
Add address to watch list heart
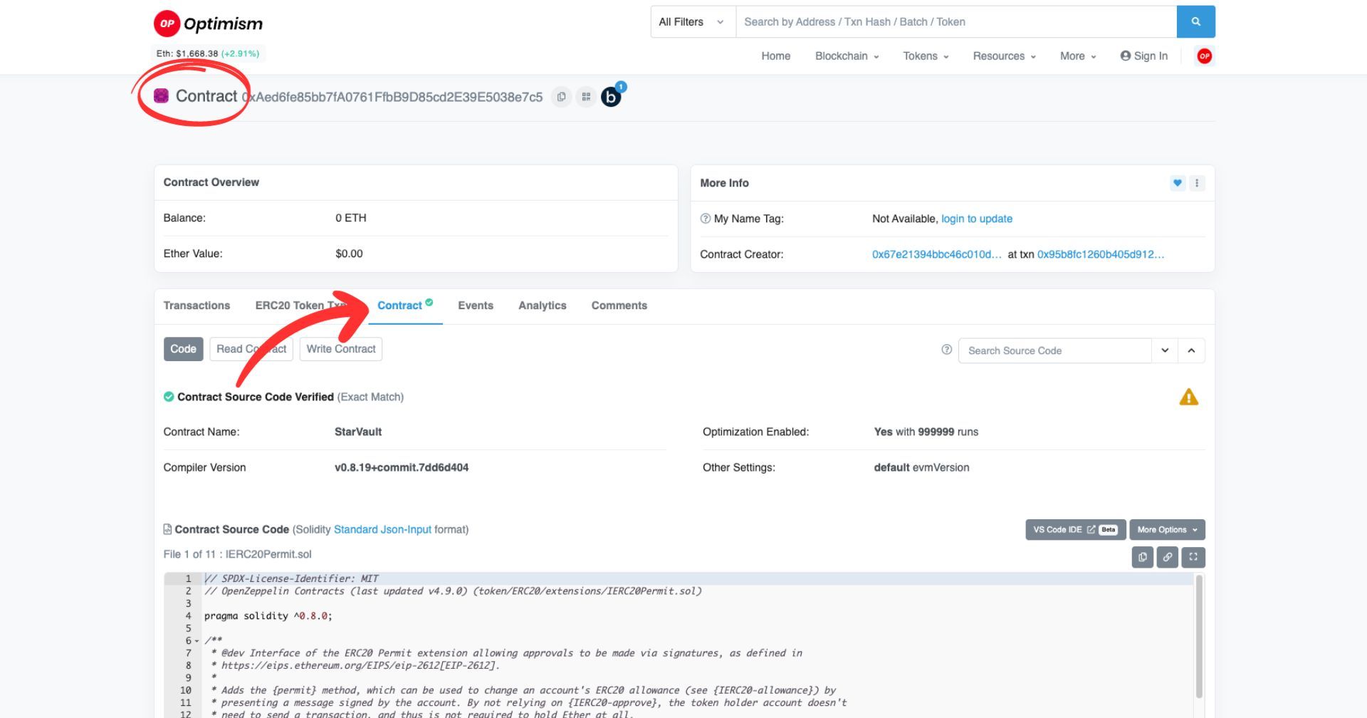1178,183
